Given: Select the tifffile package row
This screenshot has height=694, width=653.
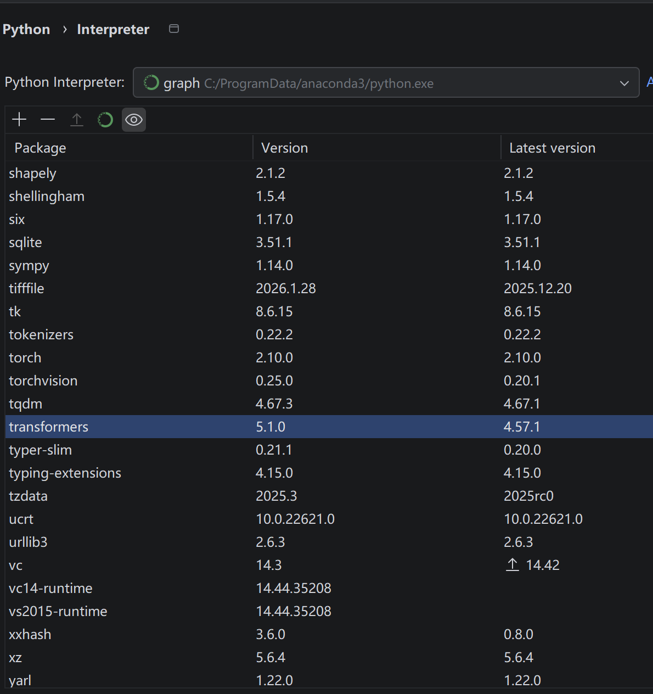Looking at the screenshot, I should coord(329,288).
